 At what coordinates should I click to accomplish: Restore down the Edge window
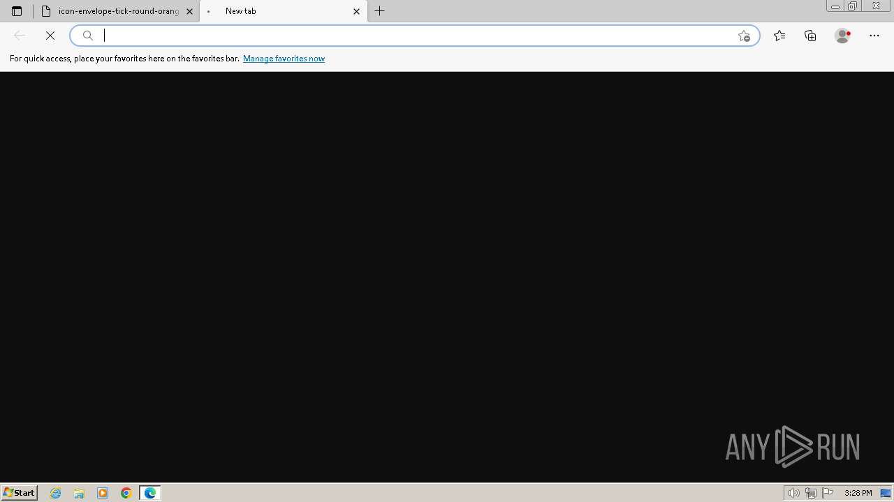click(852, 6)
